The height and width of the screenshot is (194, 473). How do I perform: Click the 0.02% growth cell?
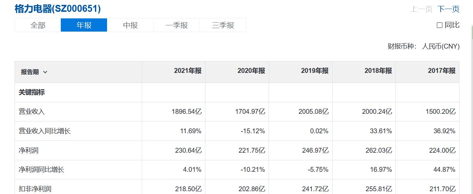(x=301, y=131)
